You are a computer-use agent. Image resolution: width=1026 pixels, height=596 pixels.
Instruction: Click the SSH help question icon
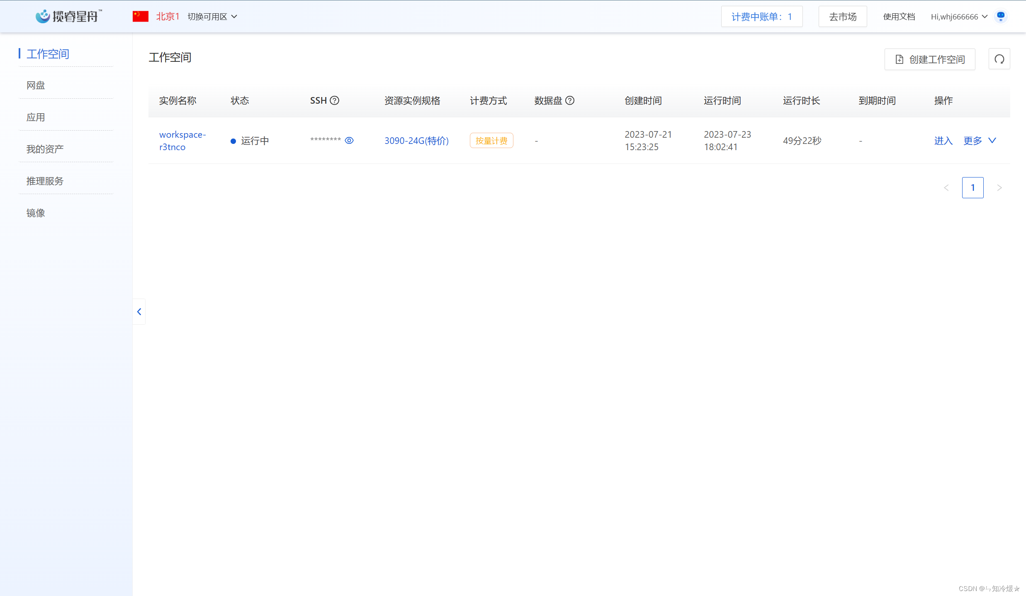coord(334,100)
